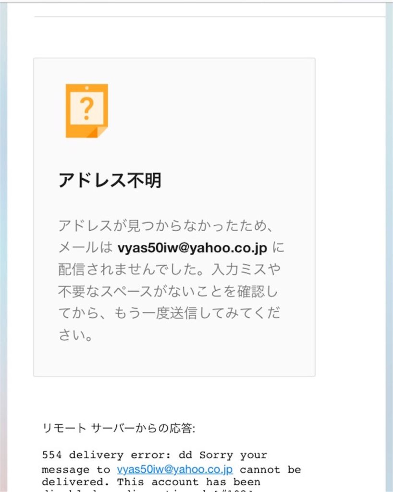Image resolution: width=393 pixels, height=492 pixels.
Task: Click the final さい。 text
Action: [75, 335]
